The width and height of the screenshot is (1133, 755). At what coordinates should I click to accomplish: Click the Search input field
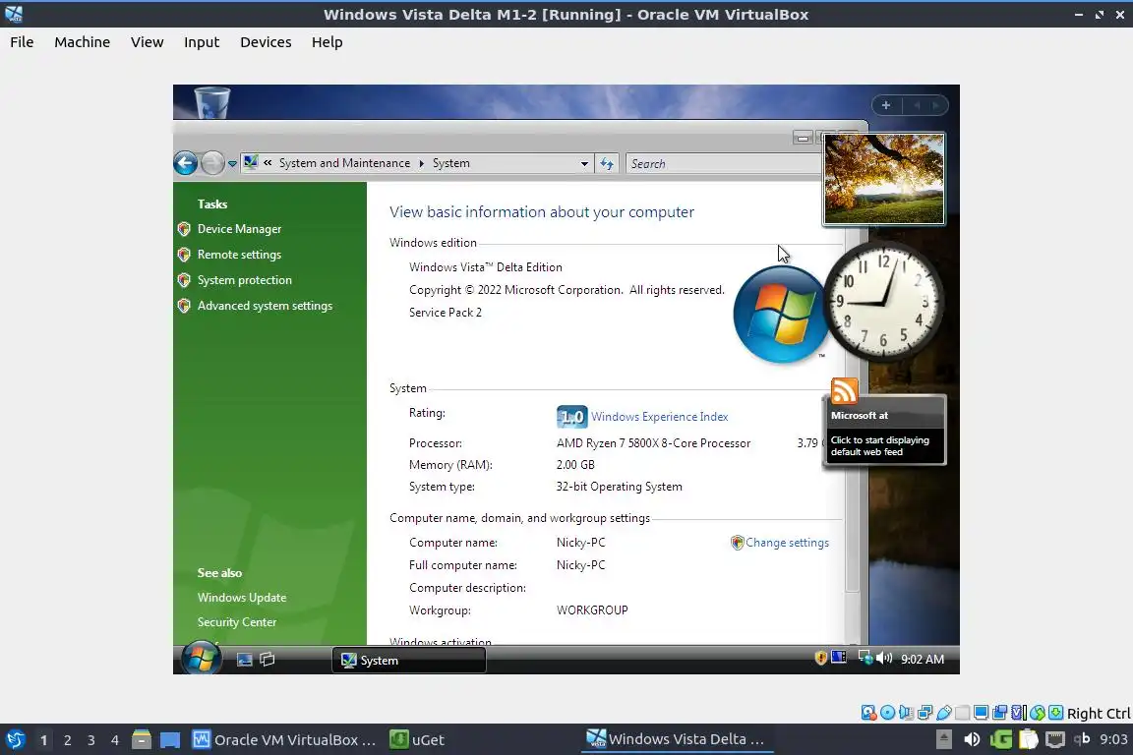tap(723, 164)
